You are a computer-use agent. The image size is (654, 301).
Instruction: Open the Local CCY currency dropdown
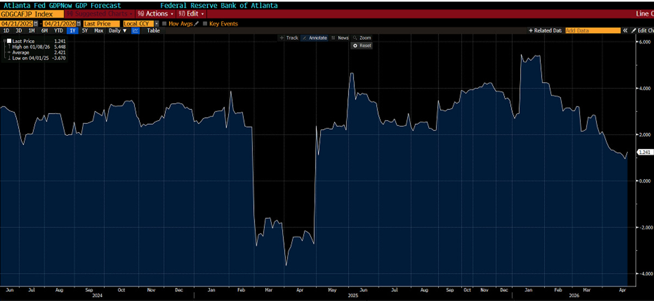157,24
